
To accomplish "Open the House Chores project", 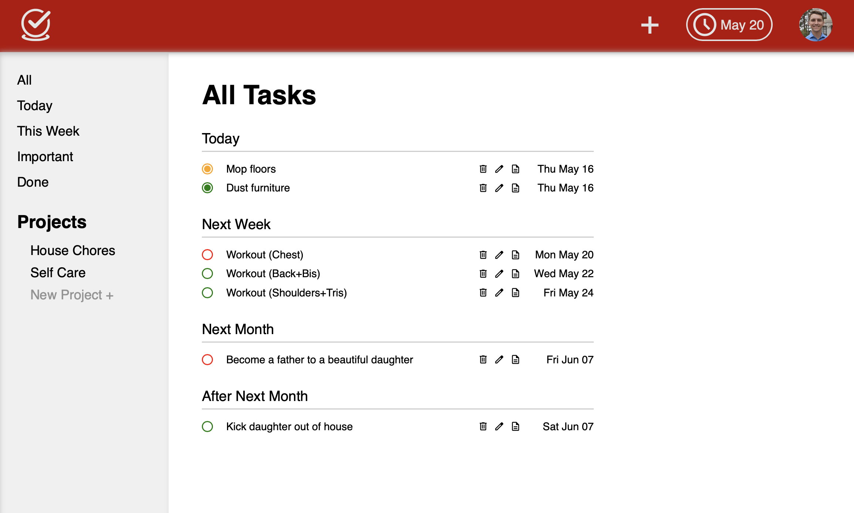I will (x=73, y=250).
